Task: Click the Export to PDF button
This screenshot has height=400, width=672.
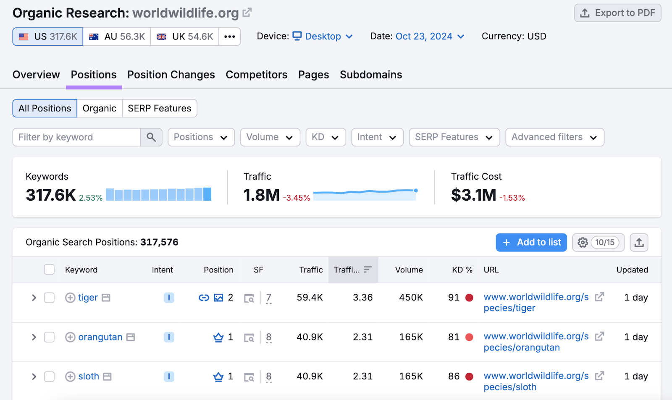Action: [617, 13]
